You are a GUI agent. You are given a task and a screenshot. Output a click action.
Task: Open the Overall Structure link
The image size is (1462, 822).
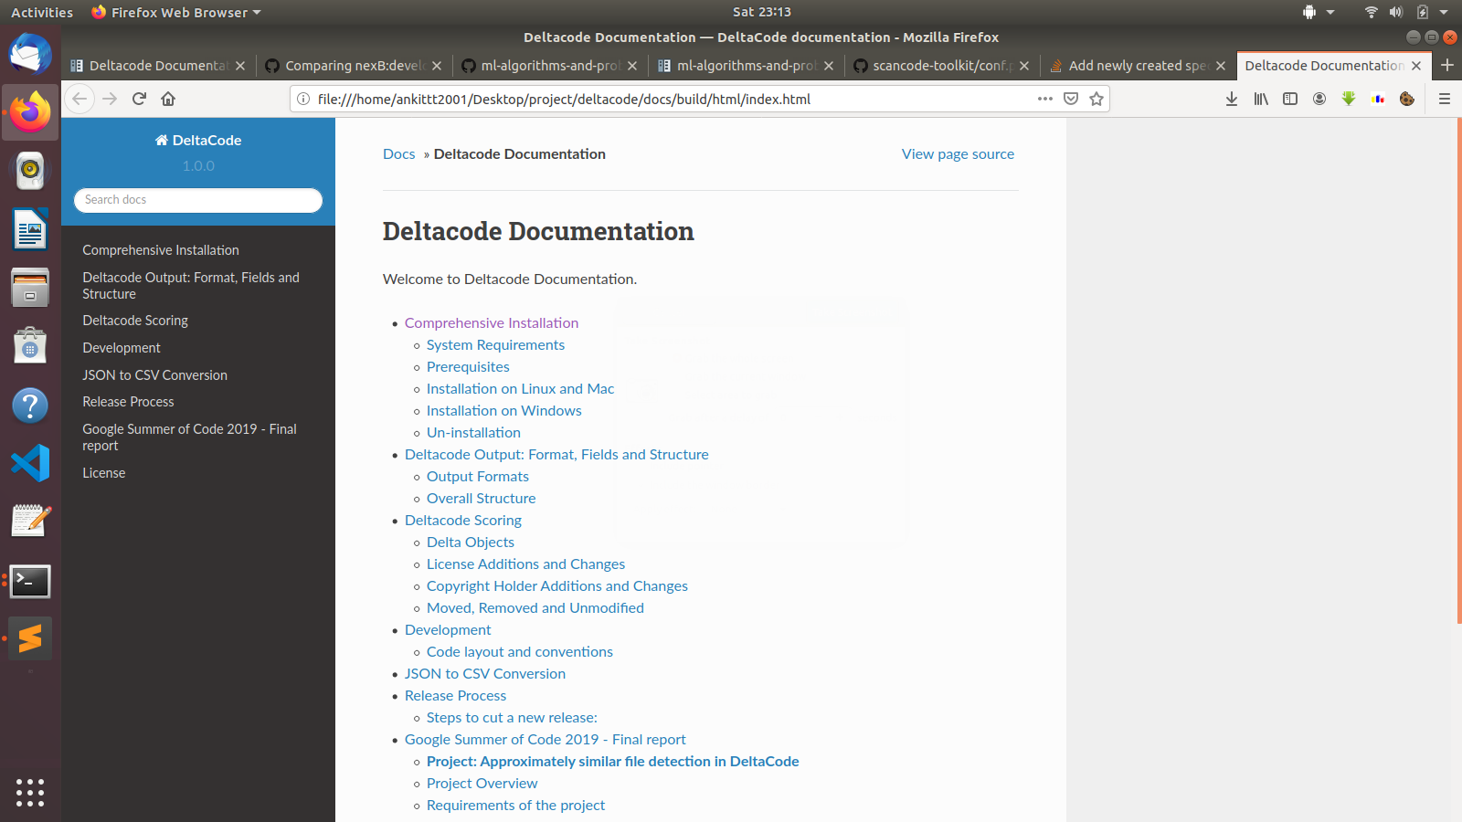(481, 499)
